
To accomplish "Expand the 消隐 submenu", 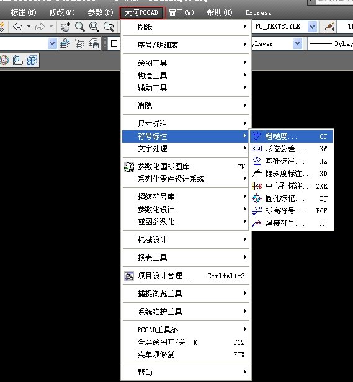I will pyautogui.click(x=186, y=105).
